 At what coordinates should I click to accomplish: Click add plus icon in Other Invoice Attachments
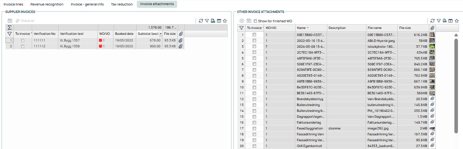point(242,21)
